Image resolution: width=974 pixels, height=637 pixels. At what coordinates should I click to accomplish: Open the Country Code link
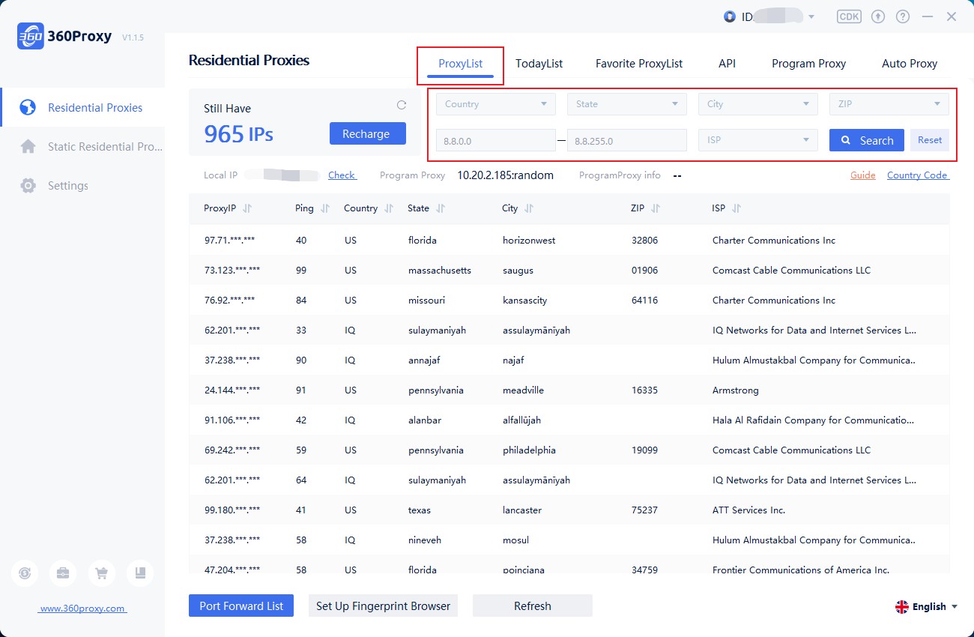point(918,175)
